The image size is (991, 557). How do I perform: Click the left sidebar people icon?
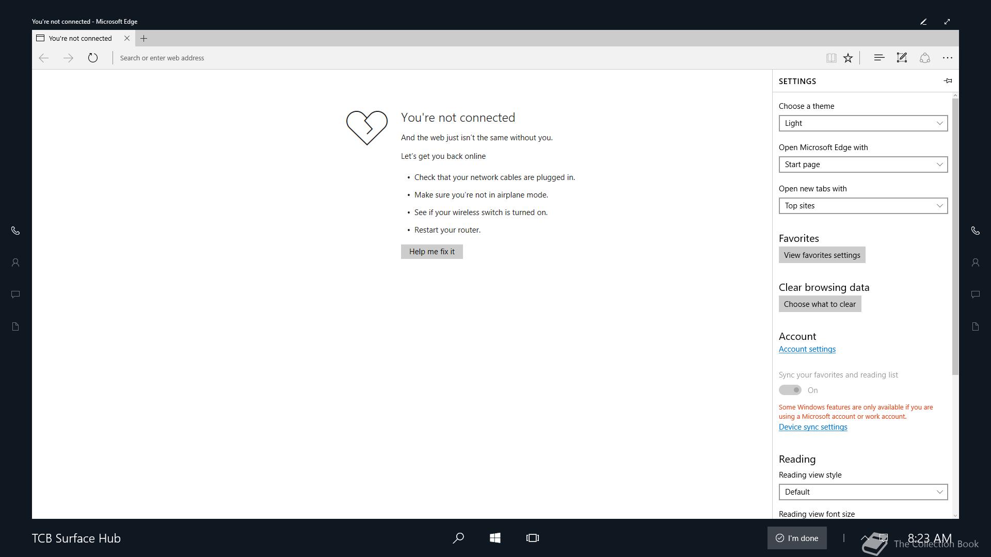[x=15, y=263]
